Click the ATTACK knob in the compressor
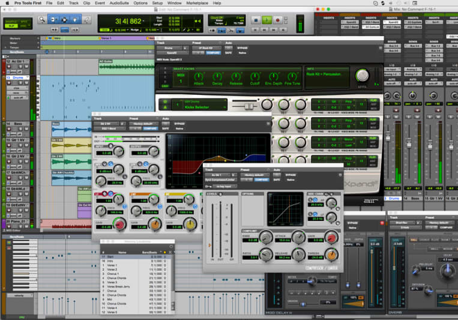 tap(299, 238)
